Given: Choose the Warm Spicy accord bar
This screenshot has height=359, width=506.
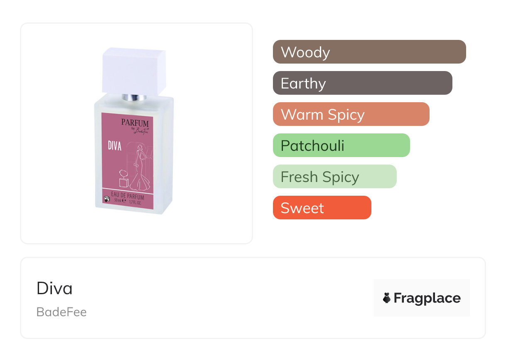Looking at the screenshot, I should click(351, 114).
